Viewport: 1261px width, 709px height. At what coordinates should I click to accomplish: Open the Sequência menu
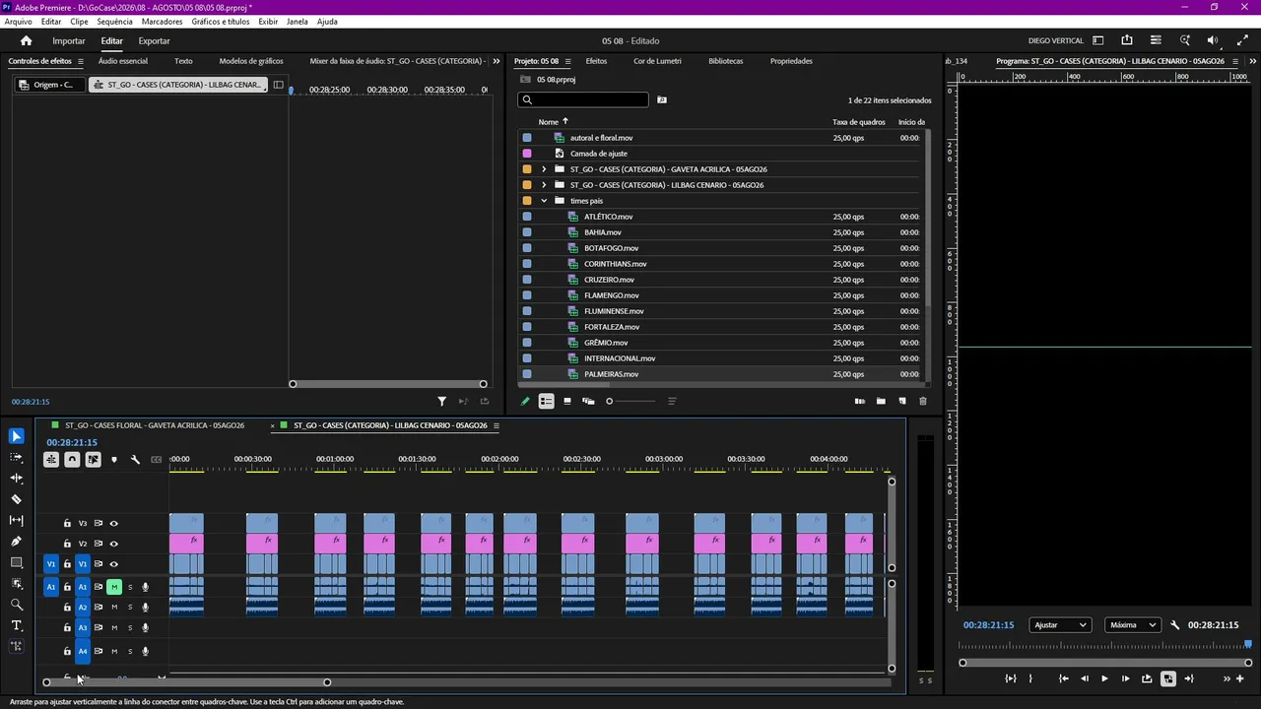pyautogui.click(x=115, y=22)
